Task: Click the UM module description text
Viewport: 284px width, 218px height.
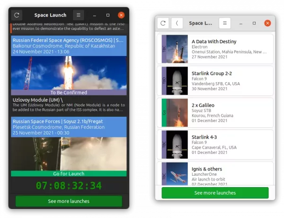Action: tap(69, 107)
